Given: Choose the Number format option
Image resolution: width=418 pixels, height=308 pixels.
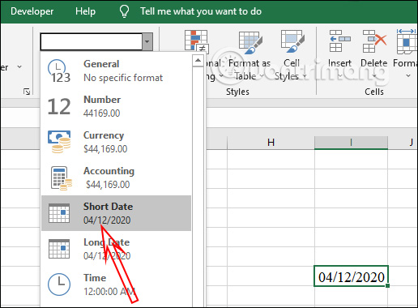Looking at the screenshot, I should tap(116, 106).
